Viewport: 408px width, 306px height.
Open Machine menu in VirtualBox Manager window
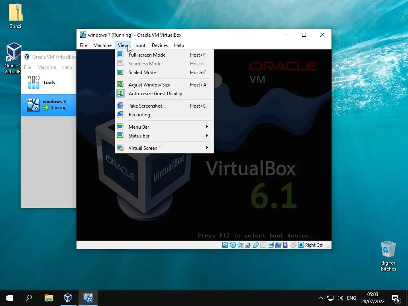(47, 67)
